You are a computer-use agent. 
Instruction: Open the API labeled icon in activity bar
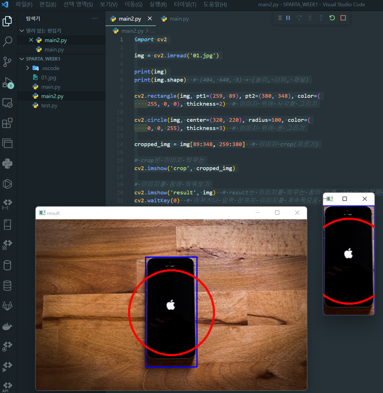point(7,387)
